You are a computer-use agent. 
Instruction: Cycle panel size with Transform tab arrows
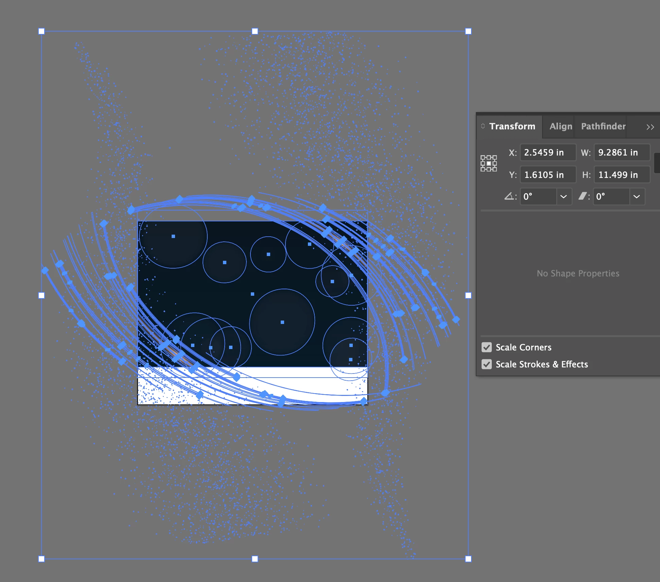coord(483,126)
